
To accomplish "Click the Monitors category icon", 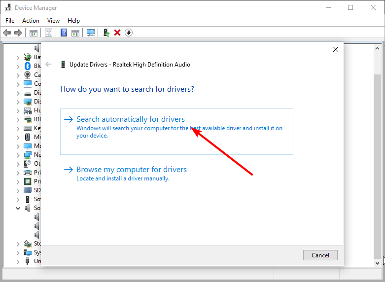I will coord(28,146).
